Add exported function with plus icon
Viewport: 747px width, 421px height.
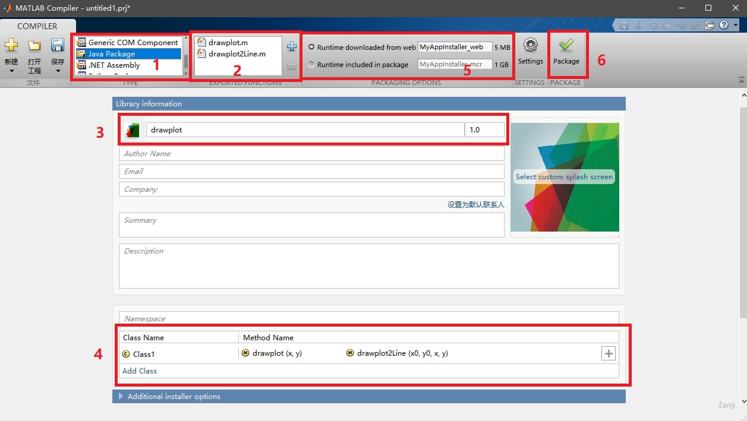pos(291,46)
